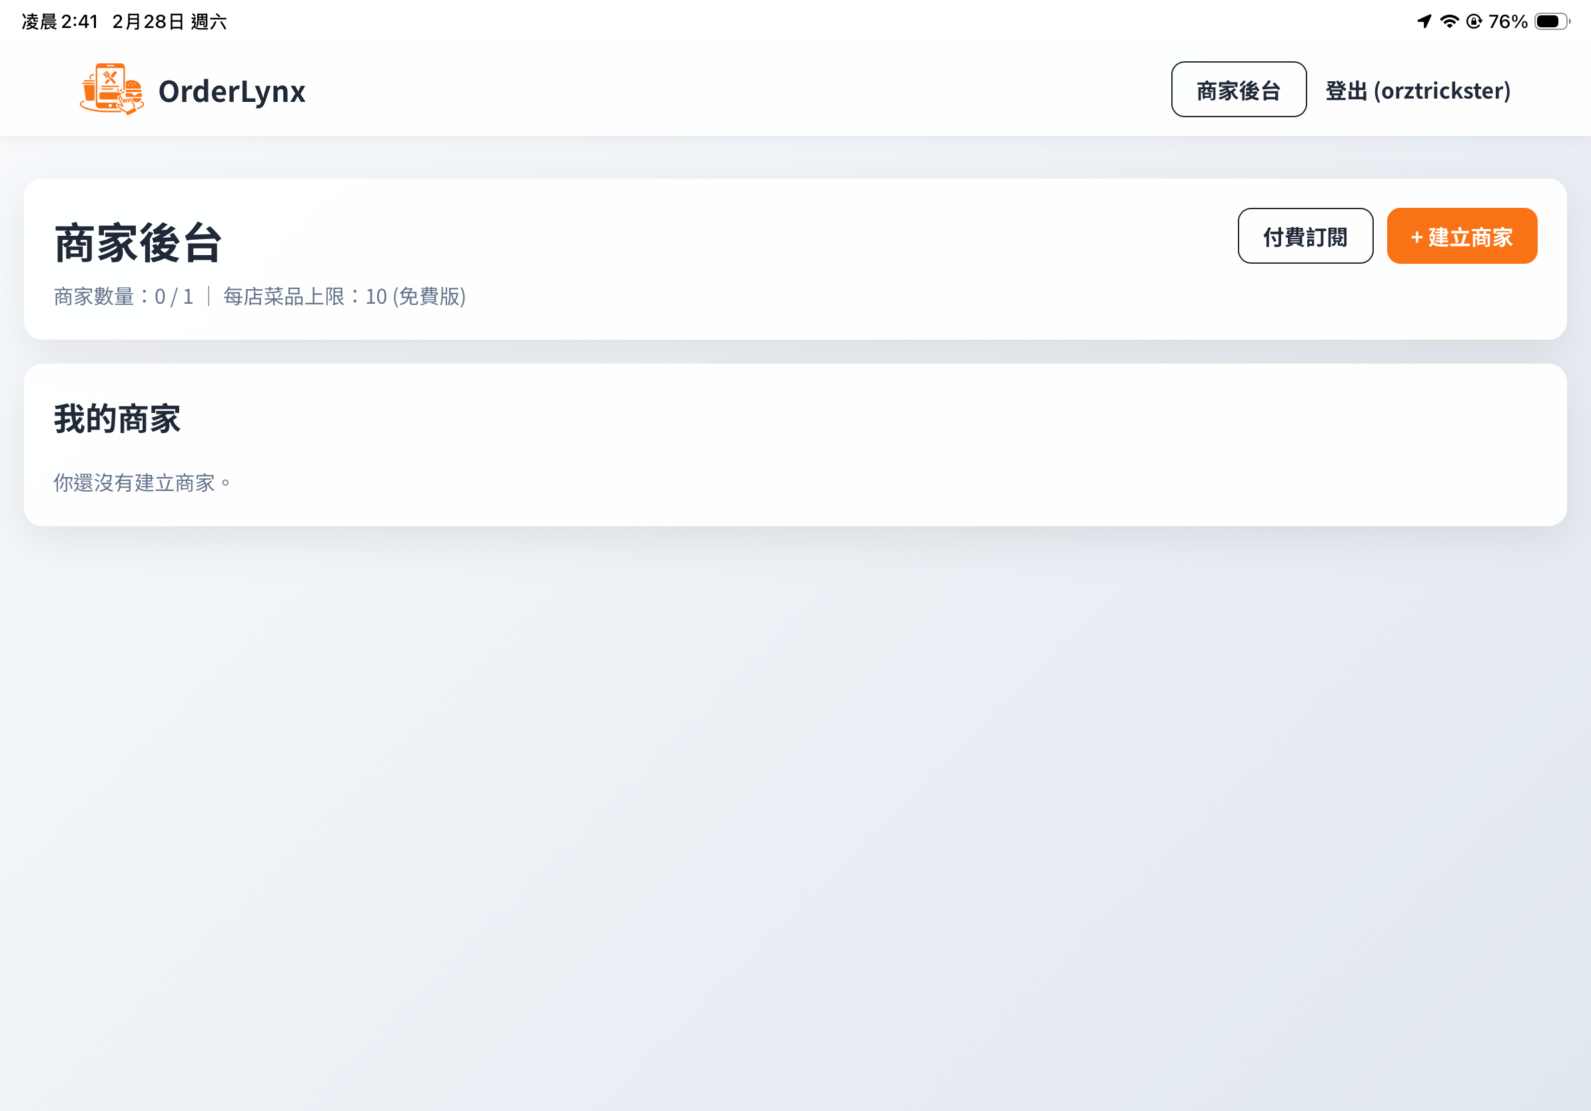
Task: Open the 商家後台 navigation button
Action: click(1239, 90)
